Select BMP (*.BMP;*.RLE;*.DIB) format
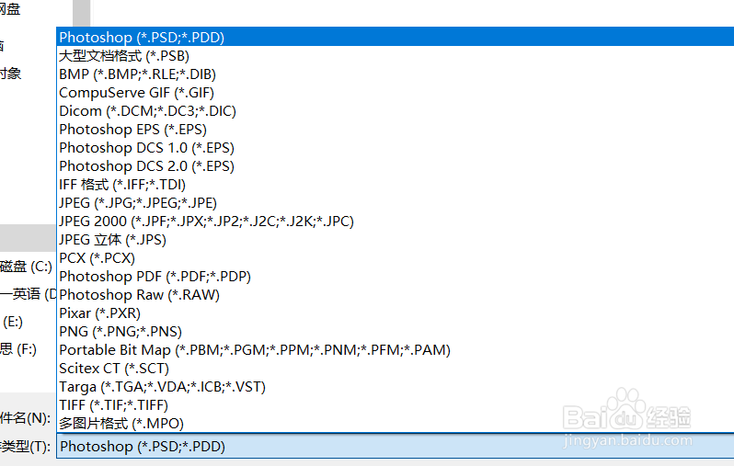 click(396, 74)
